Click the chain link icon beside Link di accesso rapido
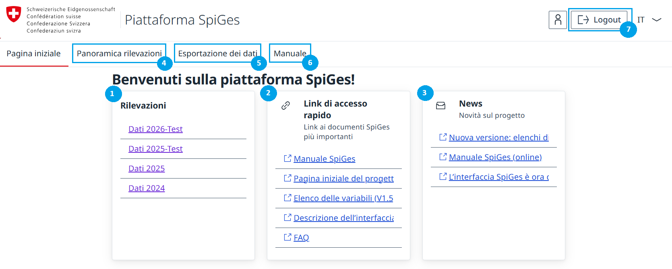Image resolution: width=672 pixels, height=269 pixels. [285, 106]
